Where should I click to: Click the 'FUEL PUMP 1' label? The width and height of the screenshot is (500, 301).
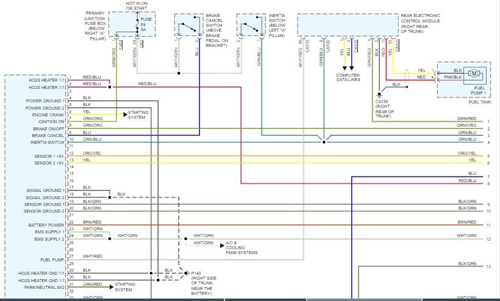pyautogui.click(x=478, y=90)
